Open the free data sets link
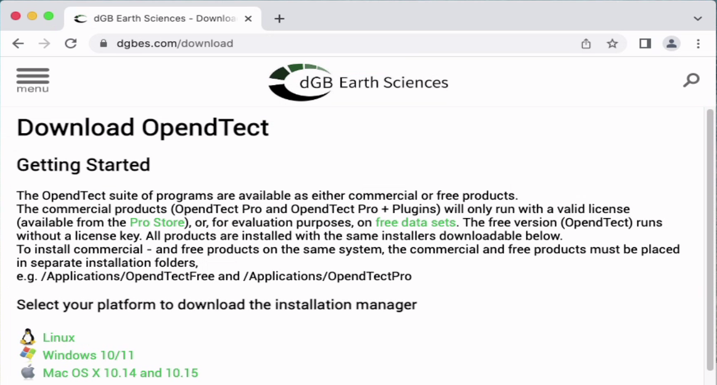 [416, 222]
